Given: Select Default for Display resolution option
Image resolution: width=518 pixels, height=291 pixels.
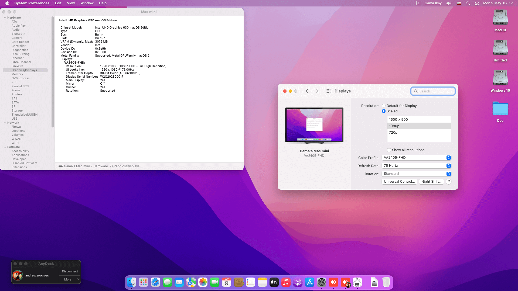Looking at the screenshot, I should click(x=383, y=106).
